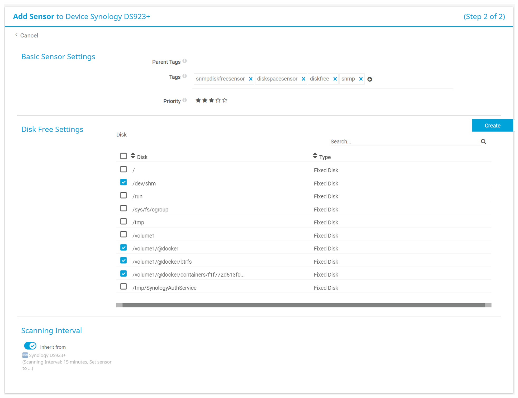Remove the snmpdiskfreesensor tag
518x398 pixels.
click(x=250, y=79)
